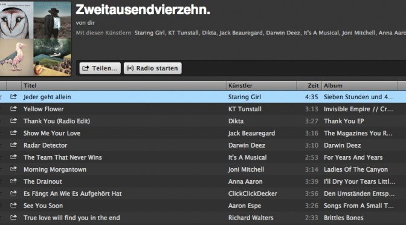Sort by Künstler column header
Viewport: 406px width, 225px height.
261,85
